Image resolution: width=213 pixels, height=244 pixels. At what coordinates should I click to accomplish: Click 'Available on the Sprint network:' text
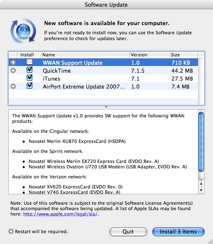tap(47, 151)
